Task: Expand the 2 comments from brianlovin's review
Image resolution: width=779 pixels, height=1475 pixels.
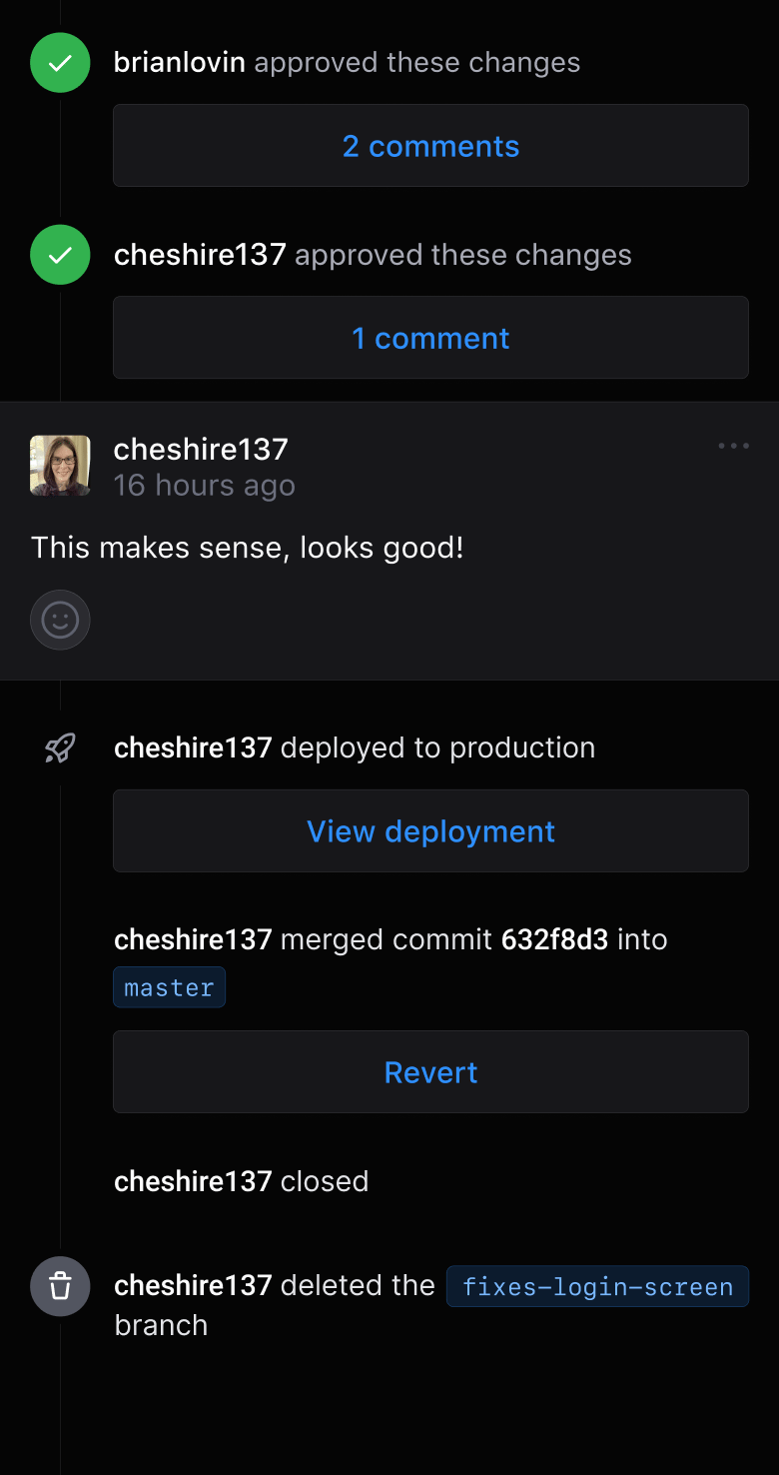Action: pos(430,146)
